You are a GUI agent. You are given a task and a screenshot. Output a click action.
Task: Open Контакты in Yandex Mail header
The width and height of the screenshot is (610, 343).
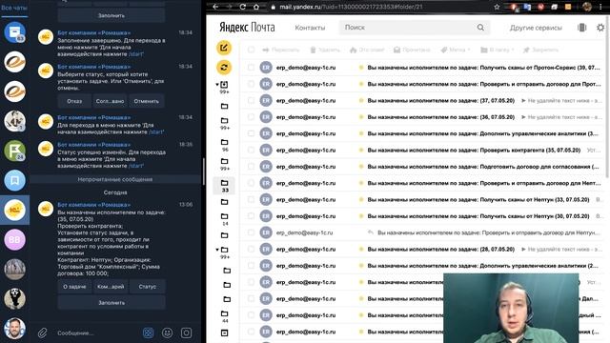point(310,28)
